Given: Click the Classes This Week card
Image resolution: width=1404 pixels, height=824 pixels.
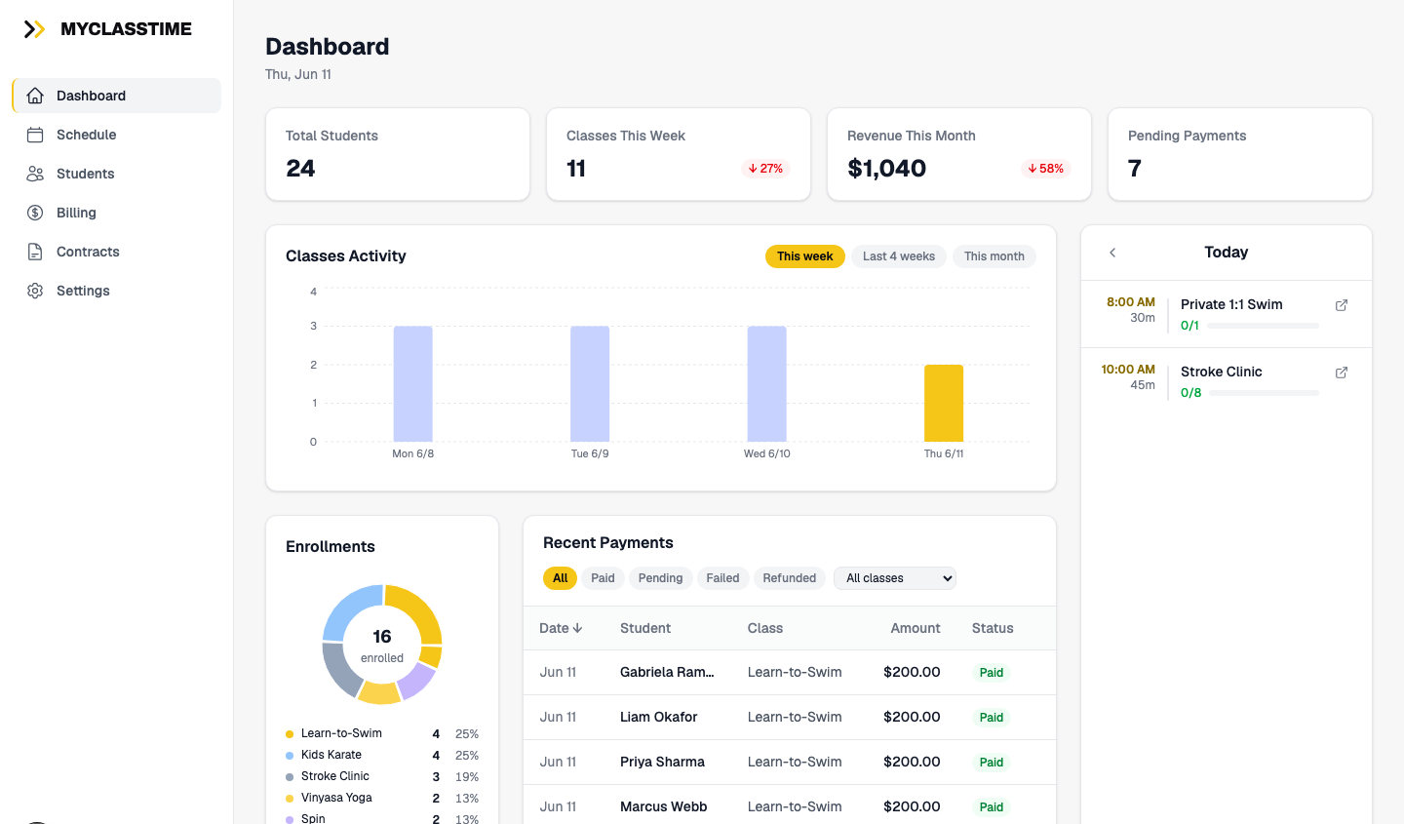Looking at the screenshot, I should tap(679, 154).
